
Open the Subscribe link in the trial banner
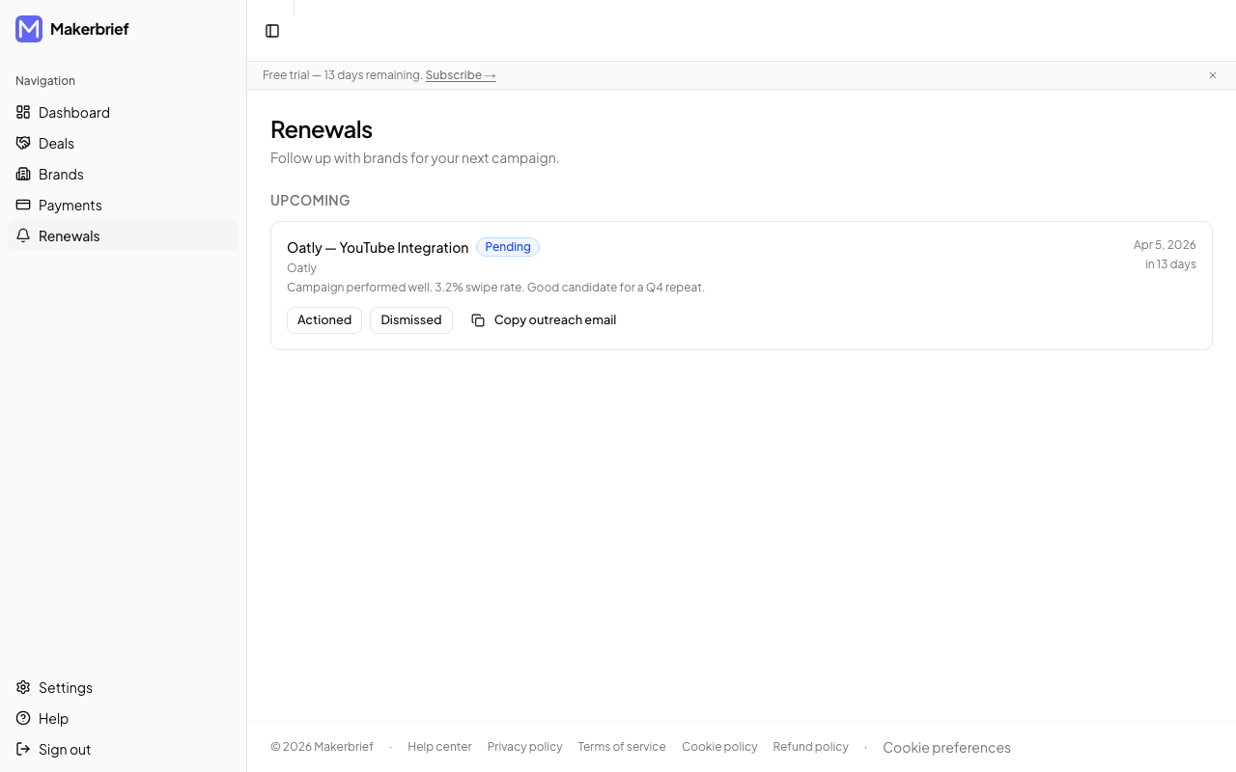click(x=460, y=74)
